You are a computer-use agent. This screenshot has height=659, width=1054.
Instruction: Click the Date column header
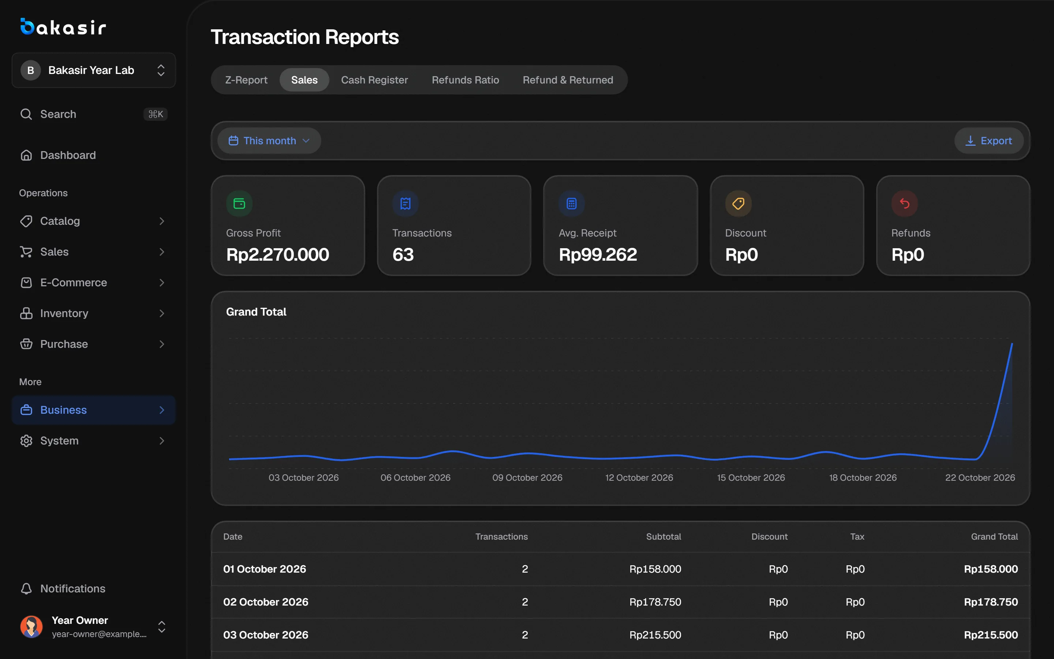point(233,536)
